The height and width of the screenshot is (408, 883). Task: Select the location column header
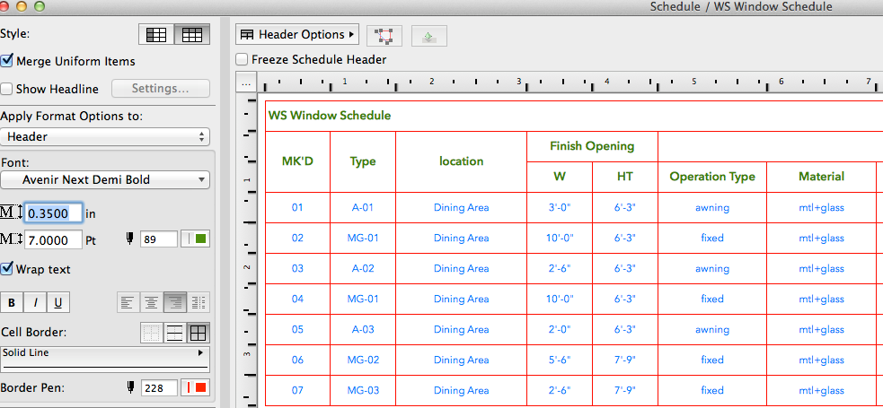pyautogui.click(x=461, y=161)
